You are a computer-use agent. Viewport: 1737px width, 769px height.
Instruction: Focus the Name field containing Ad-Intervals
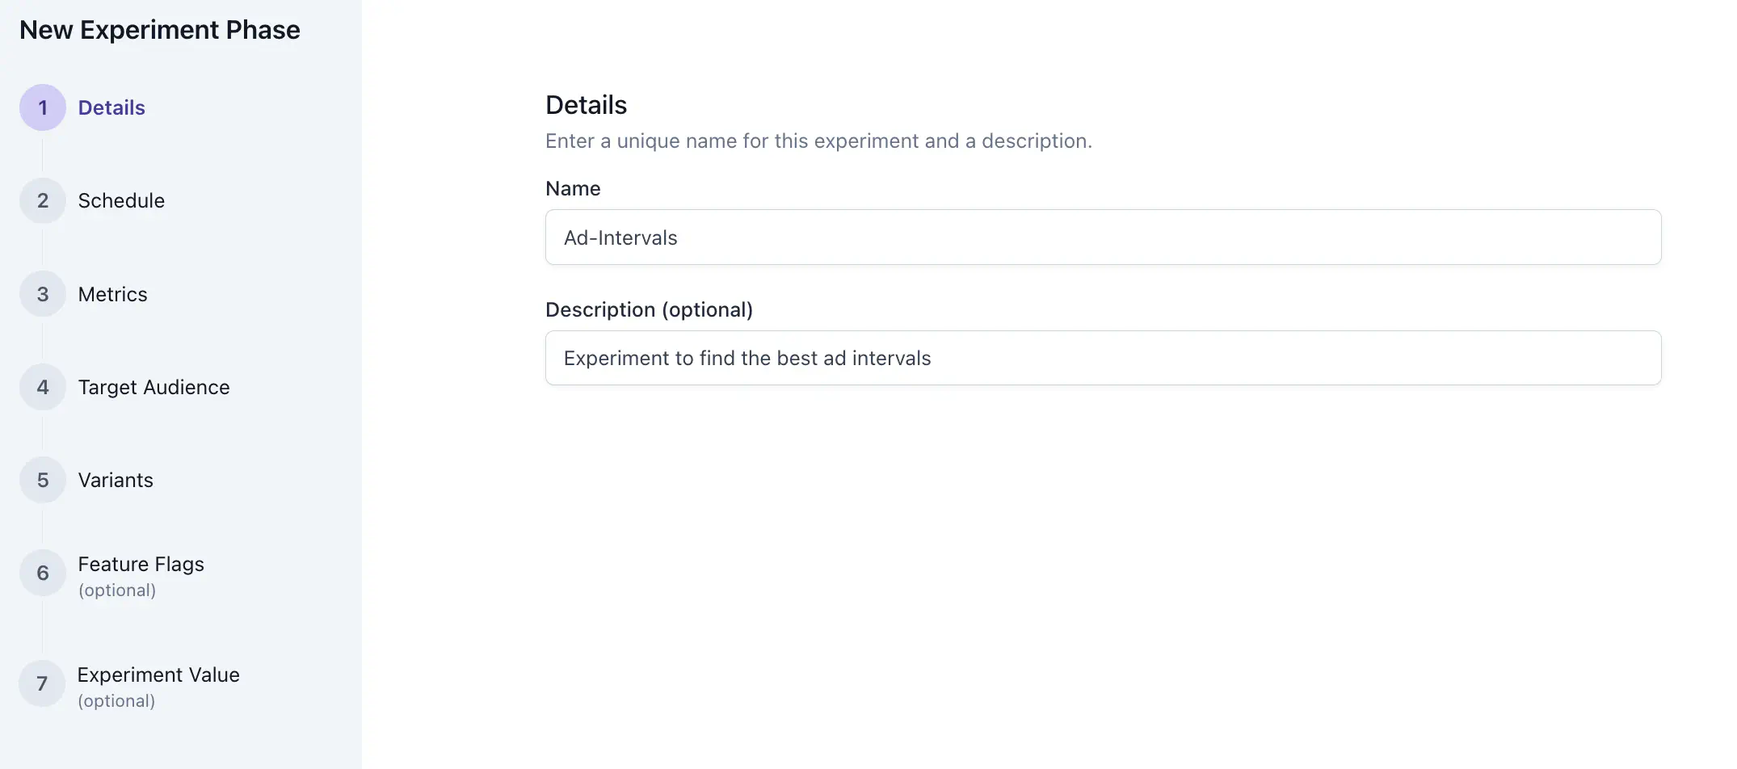[1103, 237]
